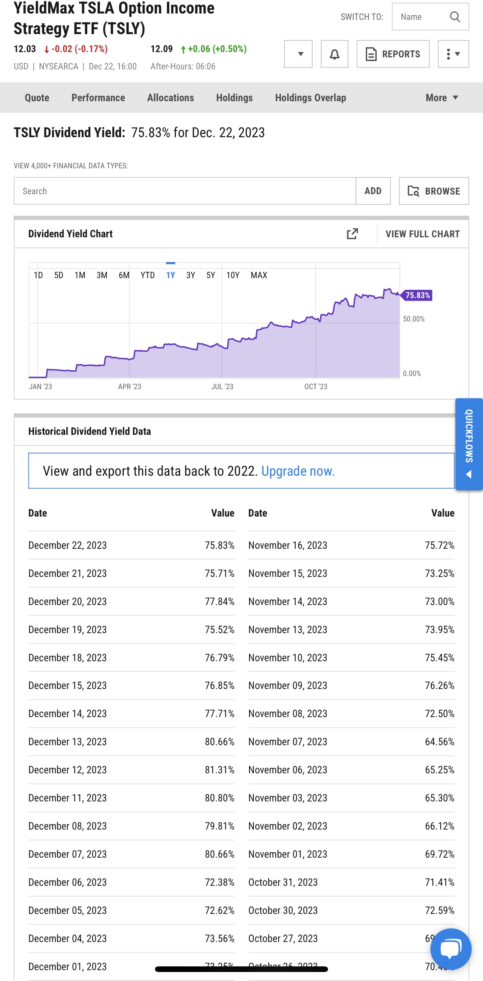Open the alerts bell icon
Image resolution: width=483 pixels, height=981 pixels.
point(334,54)
